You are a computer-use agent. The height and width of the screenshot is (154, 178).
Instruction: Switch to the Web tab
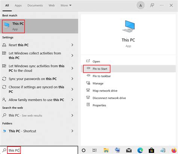pos(51,5)
